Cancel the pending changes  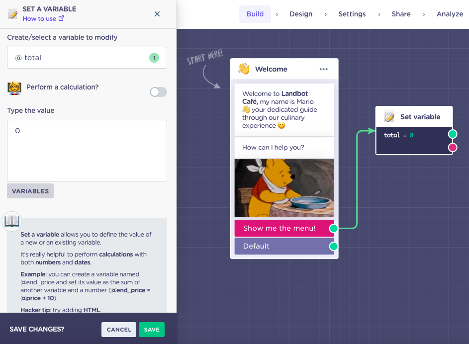coord(119,330)
